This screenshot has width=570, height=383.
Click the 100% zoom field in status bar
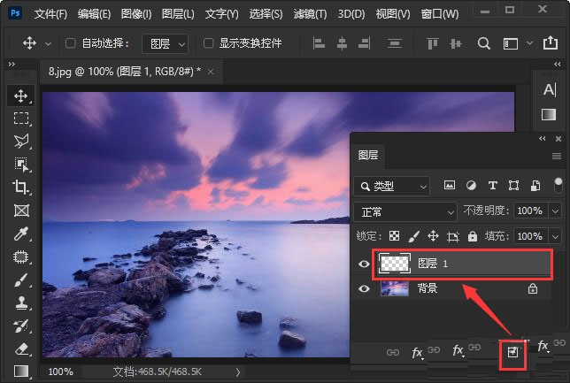pyautogui.click(x=60, y=372)
